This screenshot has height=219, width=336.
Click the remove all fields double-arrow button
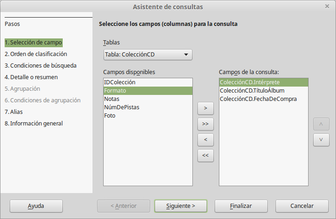(x=205, y=156)
